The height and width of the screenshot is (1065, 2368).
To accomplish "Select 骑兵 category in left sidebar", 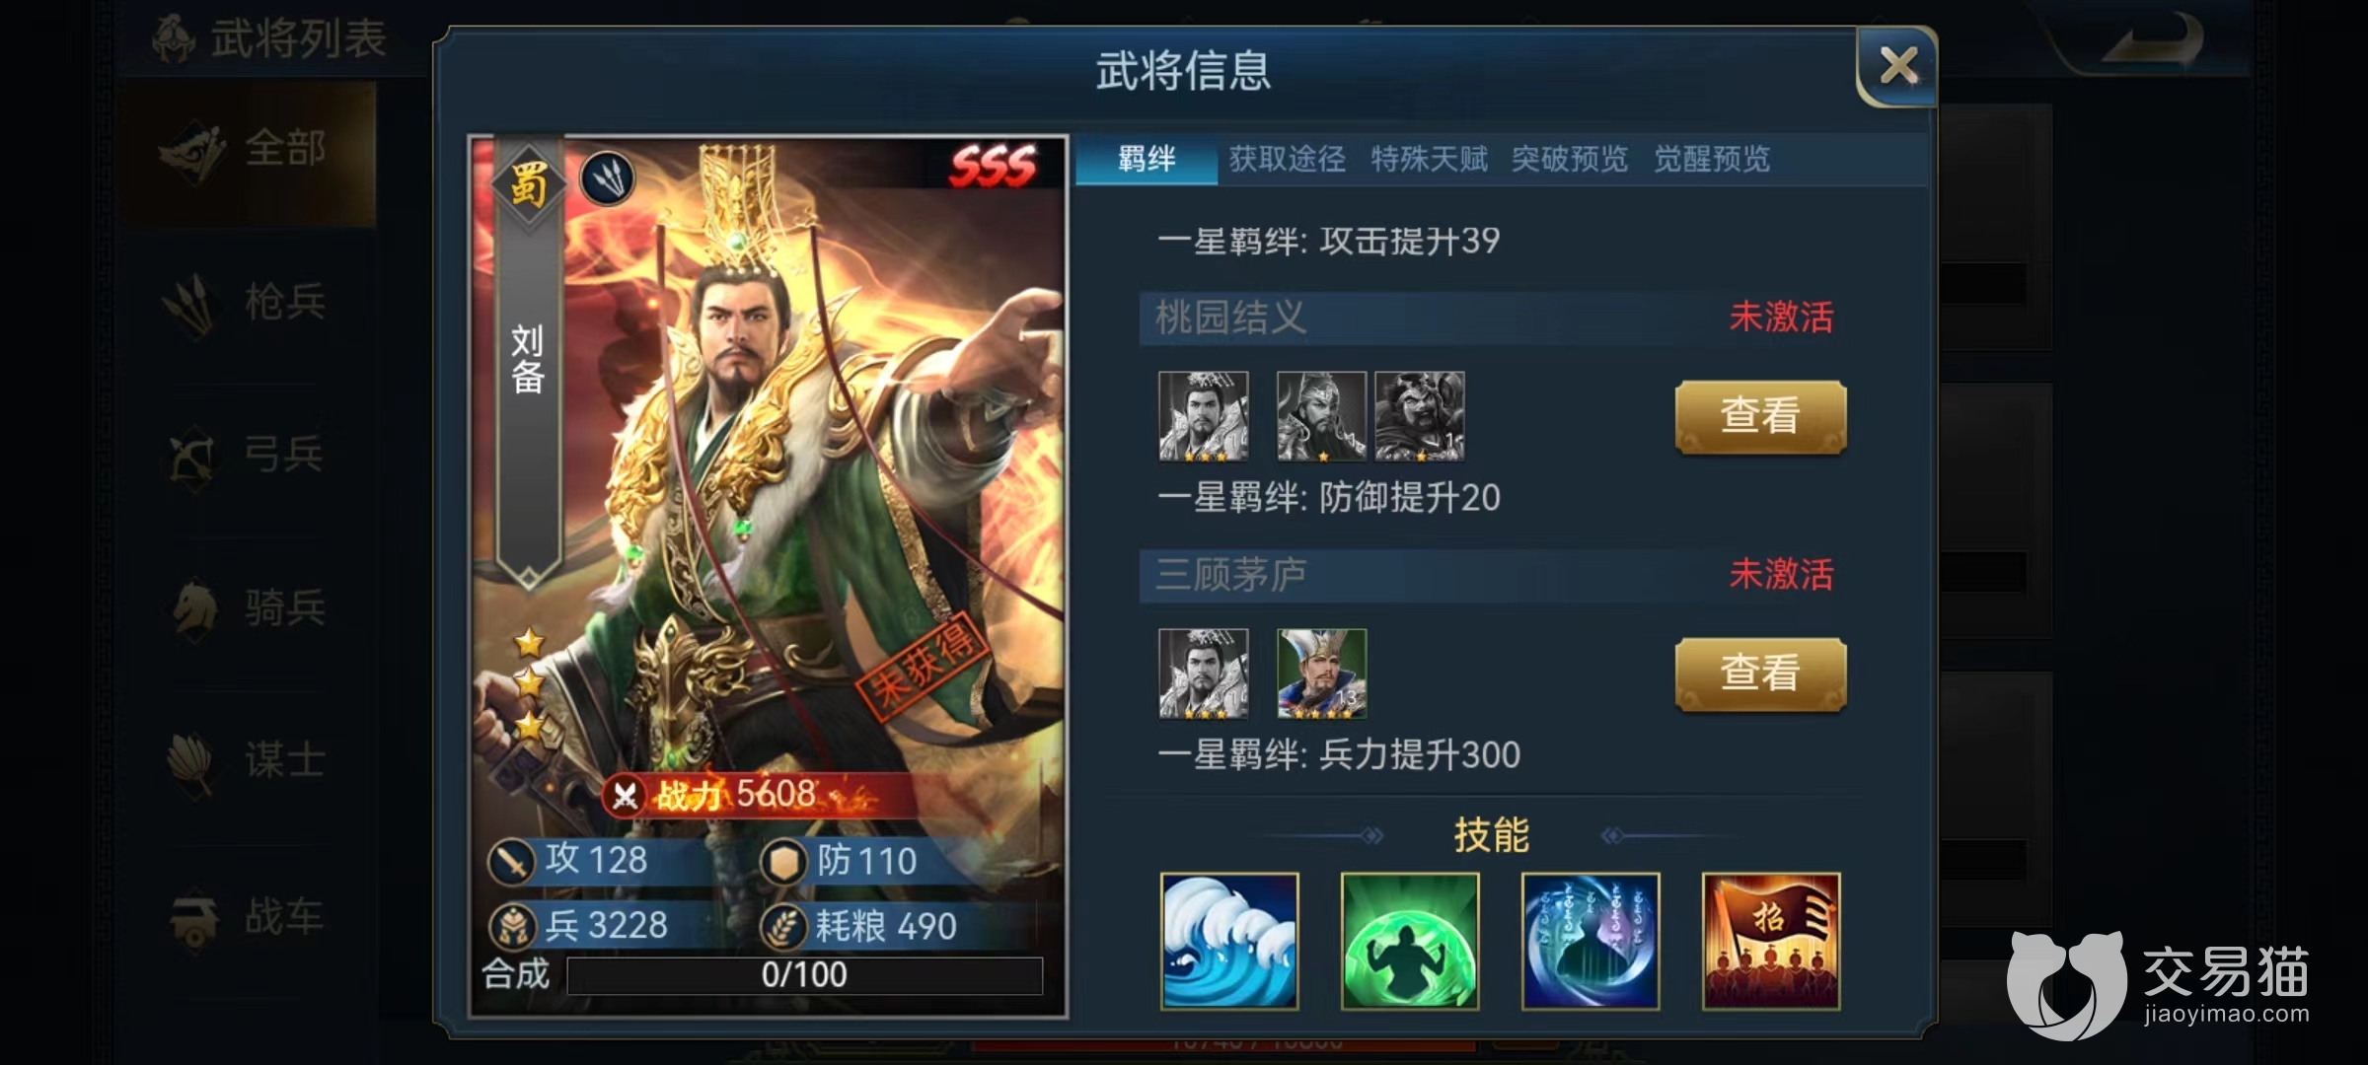I will click(249, 607).
